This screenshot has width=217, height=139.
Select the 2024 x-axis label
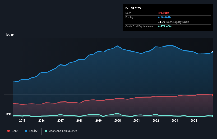[x=194, y=121]
